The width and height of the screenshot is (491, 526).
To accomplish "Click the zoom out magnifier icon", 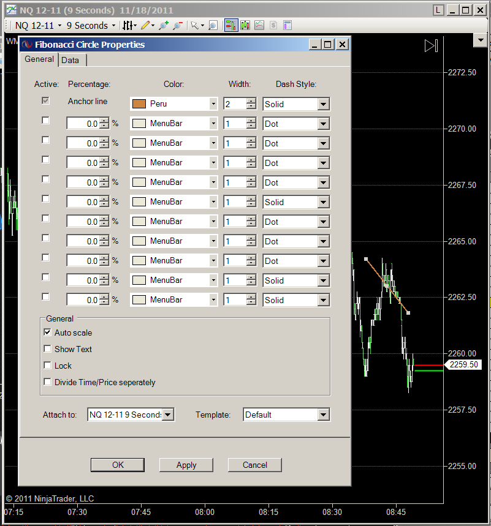I will point(178,26).
